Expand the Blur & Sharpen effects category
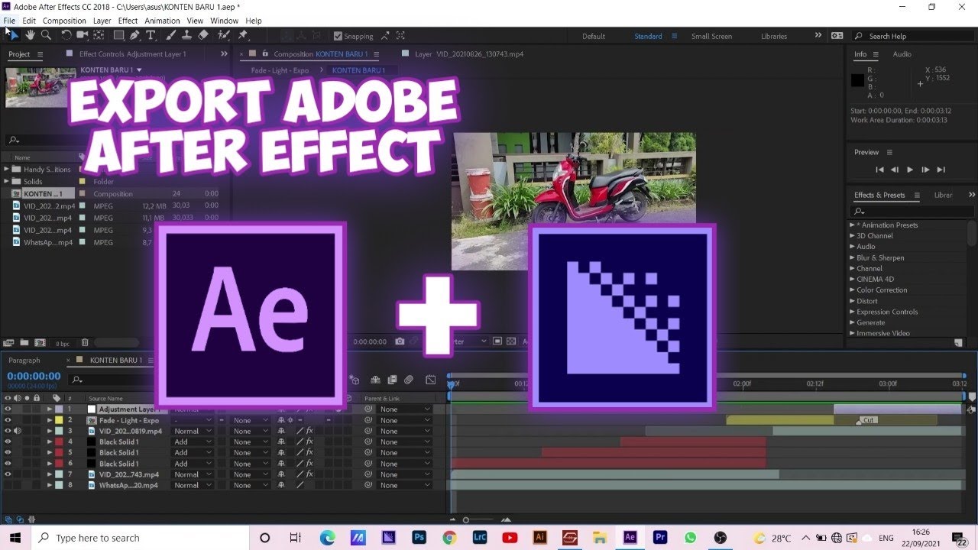978x550 pixels. pyautogui.click(x=853, y=257)
